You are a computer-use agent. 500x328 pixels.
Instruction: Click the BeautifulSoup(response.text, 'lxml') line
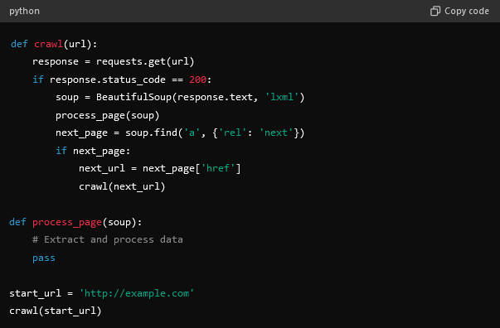coord(180,97)
